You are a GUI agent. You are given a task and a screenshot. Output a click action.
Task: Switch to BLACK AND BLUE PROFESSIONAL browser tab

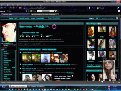(45, 14)
